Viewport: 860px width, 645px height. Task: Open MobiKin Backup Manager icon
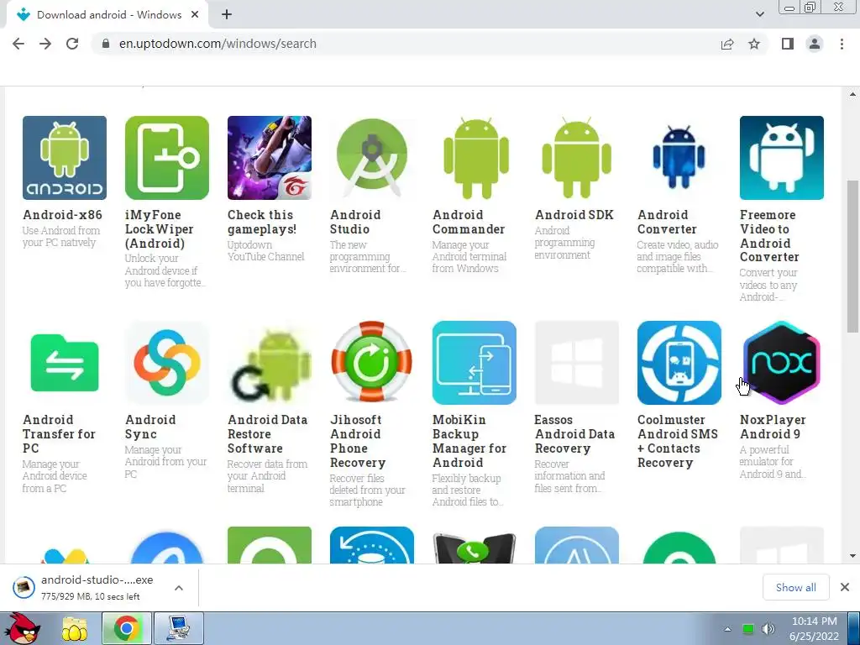click(475, 363)
